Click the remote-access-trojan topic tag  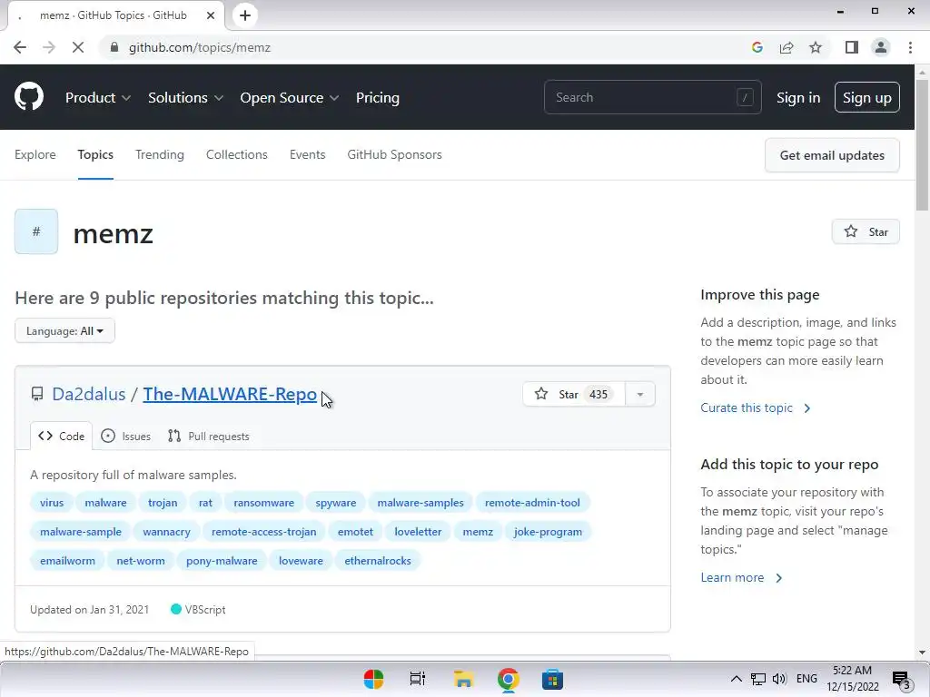(264, 532)
